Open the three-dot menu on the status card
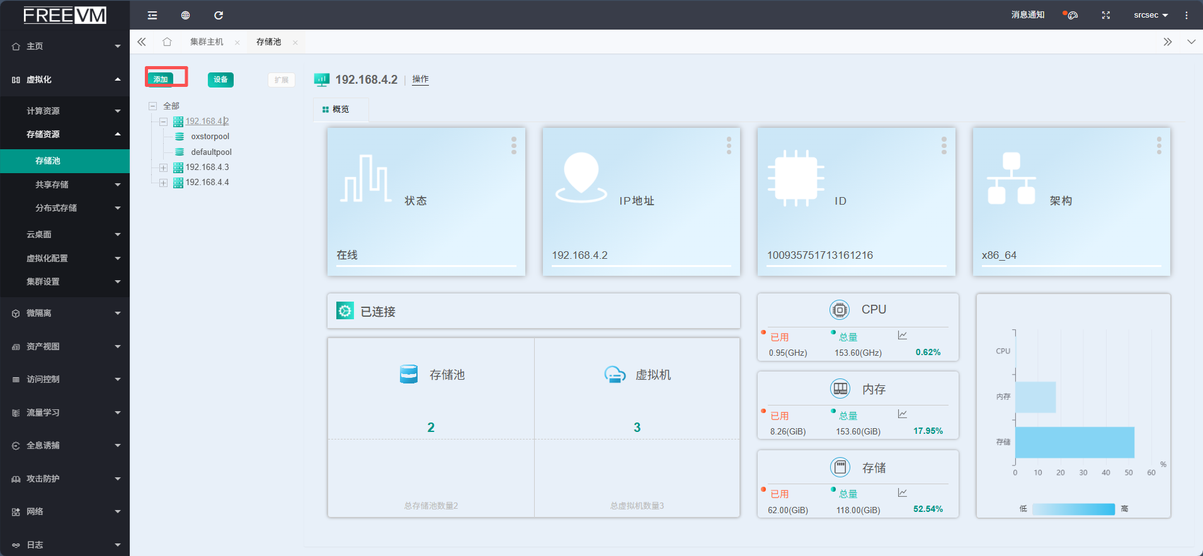The image size is (1203, 556). point(514,145)
